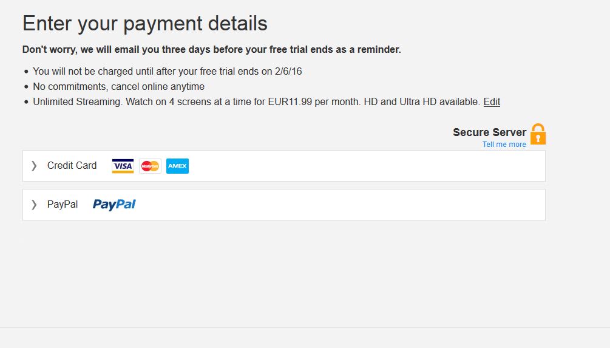The image size is (610, 348).
Task: Click the bold email reminder sentence
Action: 212,49
